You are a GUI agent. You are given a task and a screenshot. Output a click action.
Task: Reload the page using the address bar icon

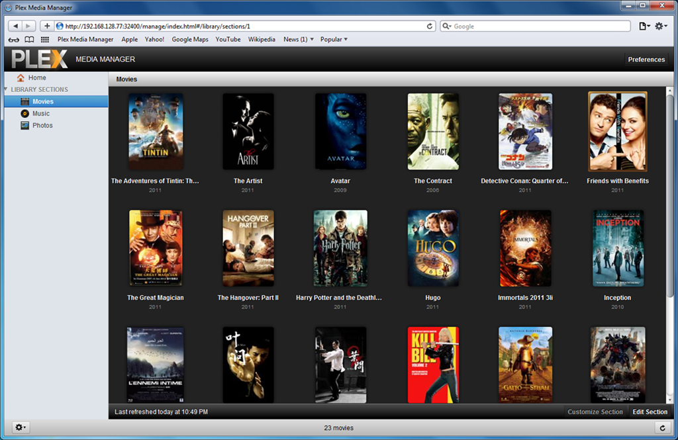click(429, 26)
